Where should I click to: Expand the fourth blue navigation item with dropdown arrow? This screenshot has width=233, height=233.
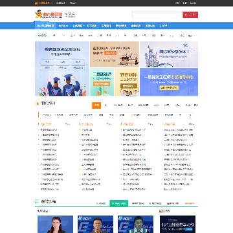tap(93, 26)
